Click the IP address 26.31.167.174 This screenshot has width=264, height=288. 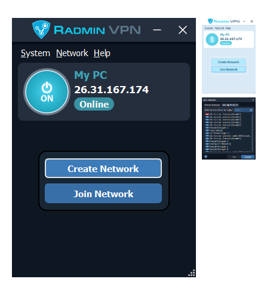click(x=112, y=90)
